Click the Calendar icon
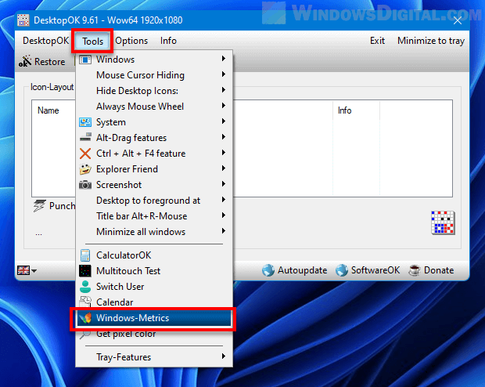This screenshot has height=387, width=485. [x=85, y=302]
